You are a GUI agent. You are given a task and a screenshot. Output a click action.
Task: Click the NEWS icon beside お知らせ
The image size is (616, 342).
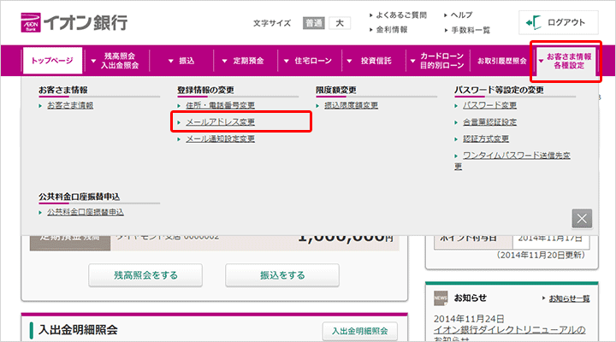click(x=440, y=298)
